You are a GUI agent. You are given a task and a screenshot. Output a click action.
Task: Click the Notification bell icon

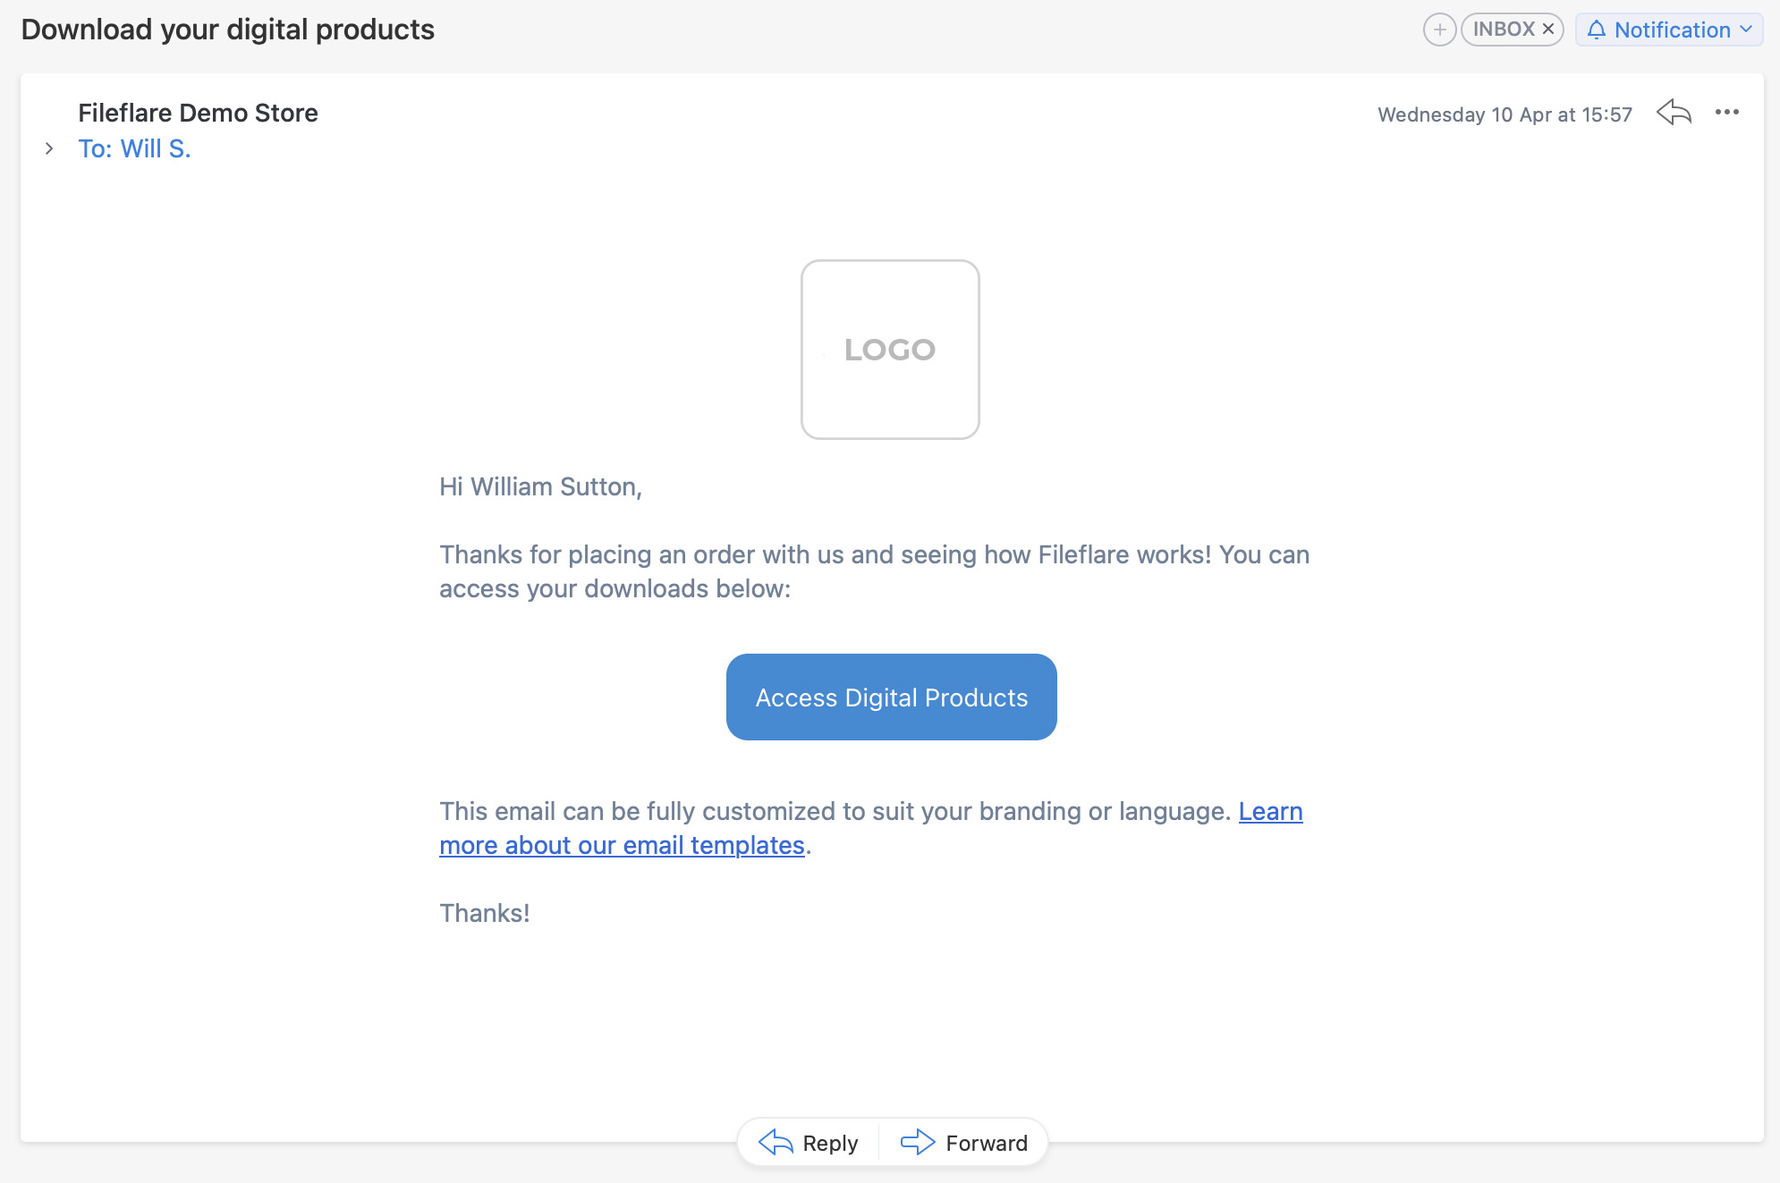[1597, 30]
